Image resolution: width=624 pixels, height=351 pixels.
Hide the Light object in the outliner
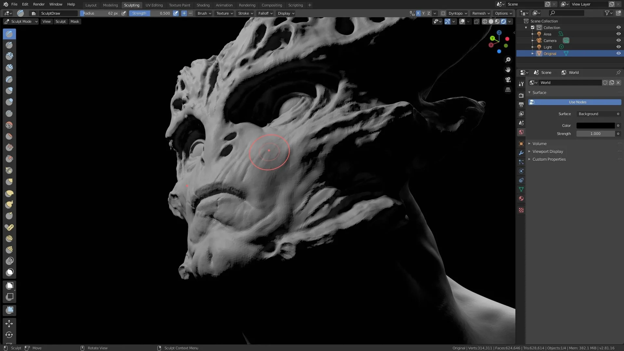[x=618, y=47]
